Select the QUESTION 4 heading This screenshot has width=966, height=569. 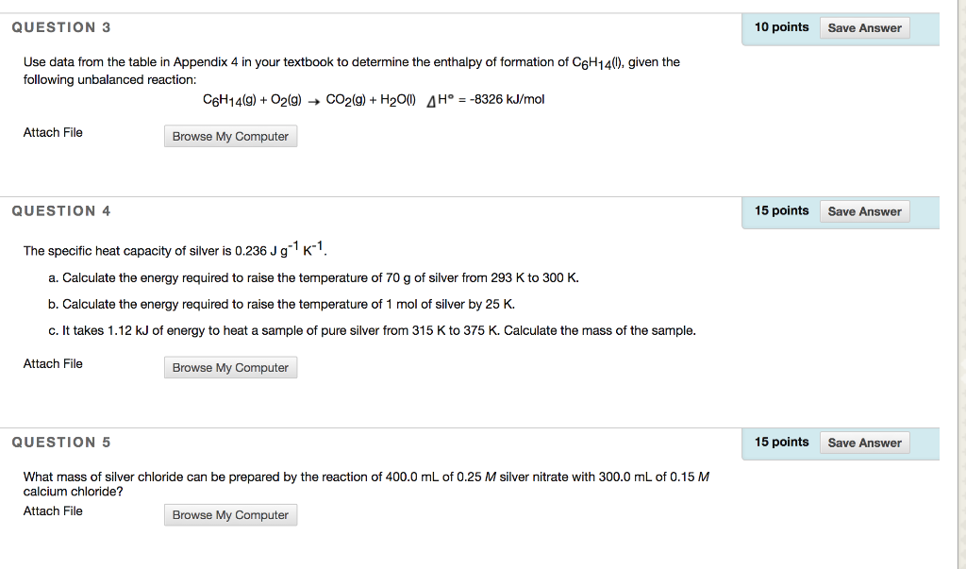(60, 210)
